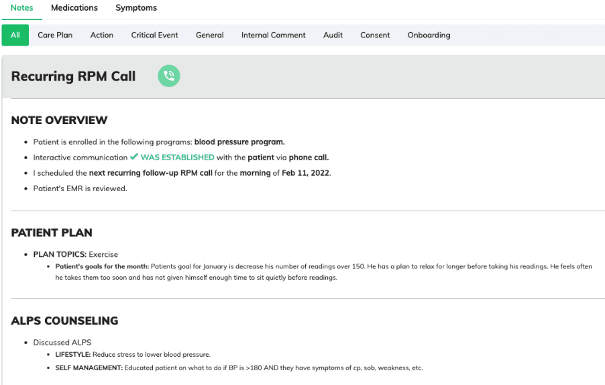
Task: Click the NOTE OVERVIEW section heading
Action: pyautogui.click(x=60, y=121)
